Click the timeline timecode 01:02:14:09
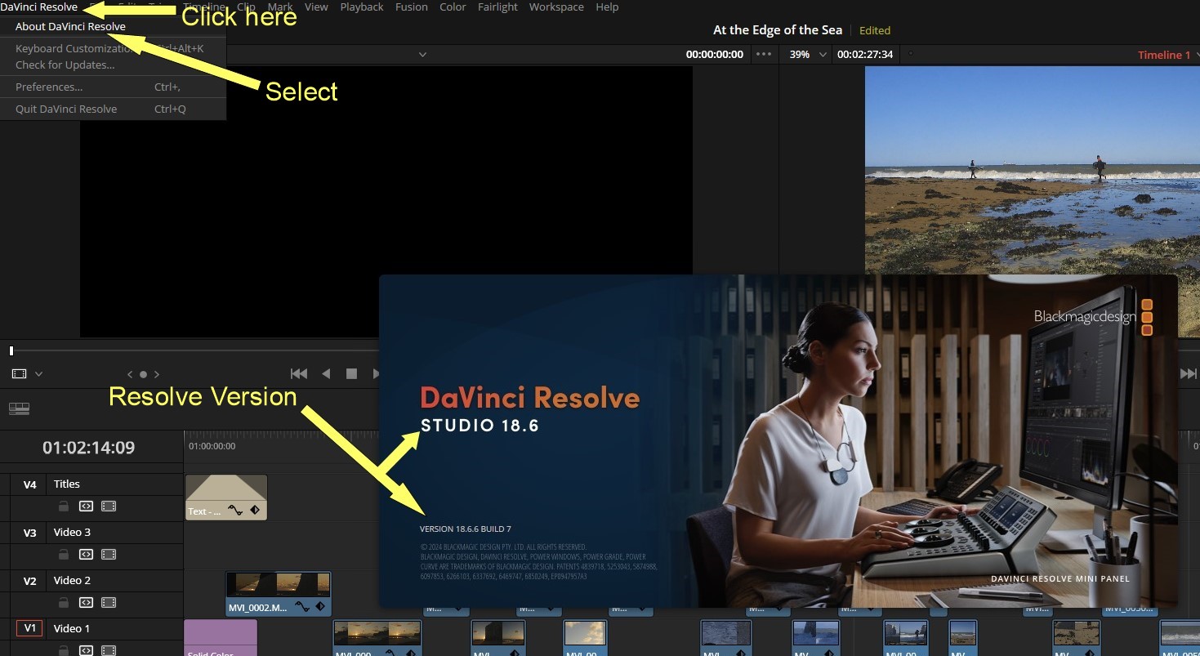Viewport: 1200px width, 656px height. click(x=89, y=448)
